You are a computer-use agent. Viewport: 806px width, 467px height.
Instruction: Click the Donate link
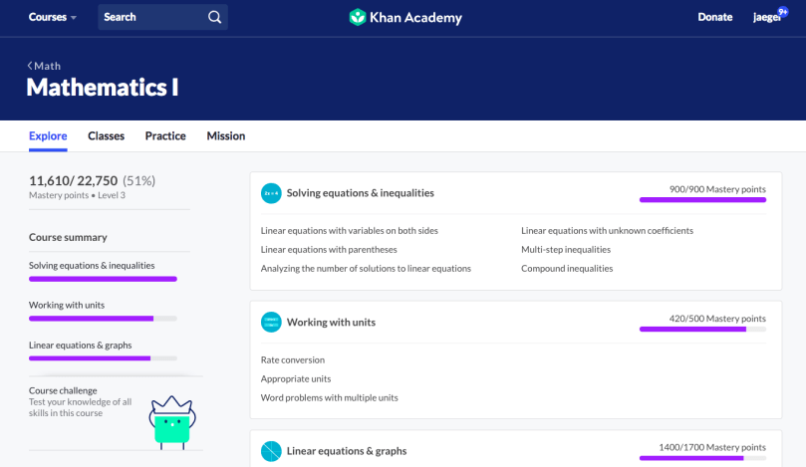pyautogui.click(x=715, y=17)
